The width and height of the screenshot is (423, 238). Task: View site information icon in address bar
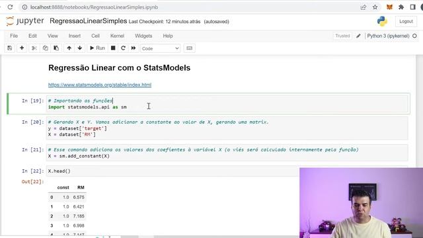click(24, 7)
